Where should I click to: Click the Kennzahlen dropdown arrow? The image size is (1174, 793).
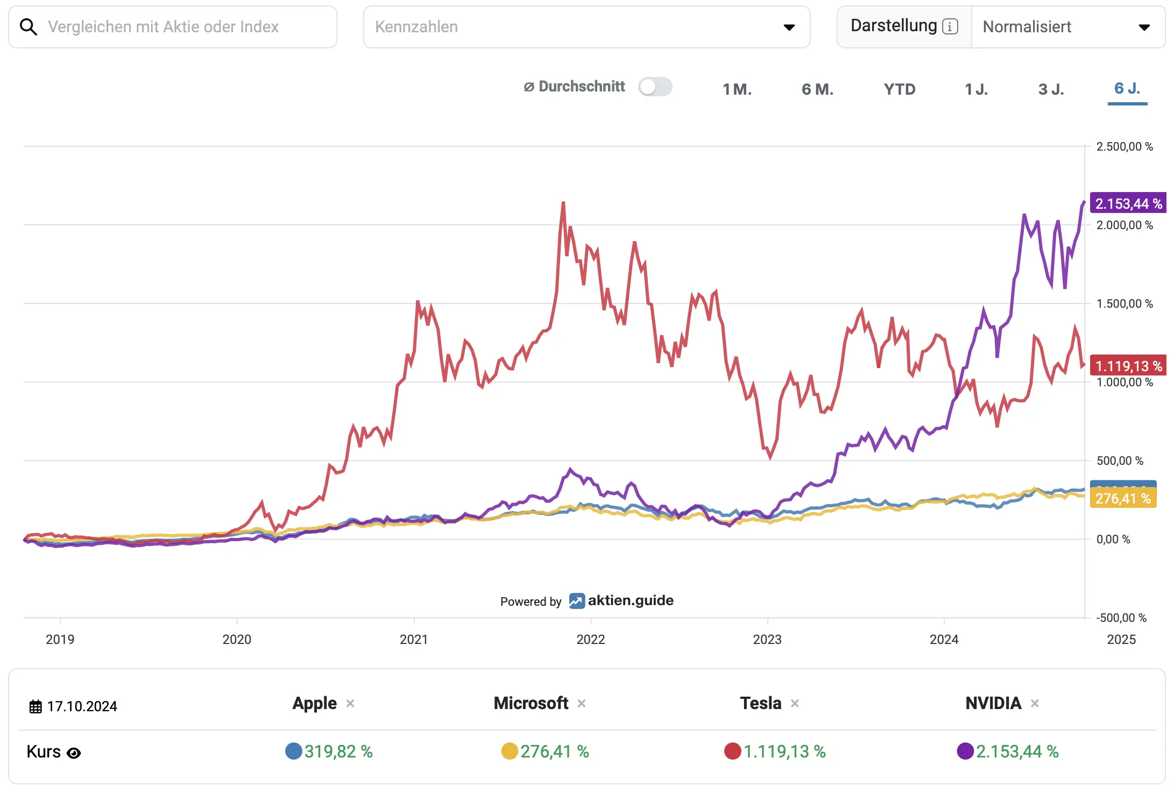789,27
